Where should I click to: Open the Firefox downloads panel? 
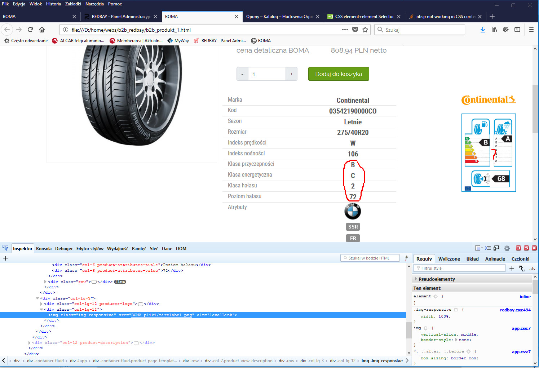(482, 30)
